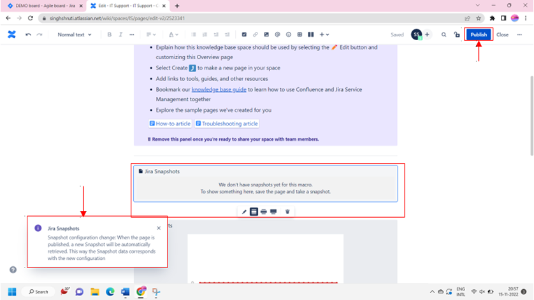Open the text alignment dropdown
The width and height of the screenshot is (534, 300).
click(x=151, y=34)
